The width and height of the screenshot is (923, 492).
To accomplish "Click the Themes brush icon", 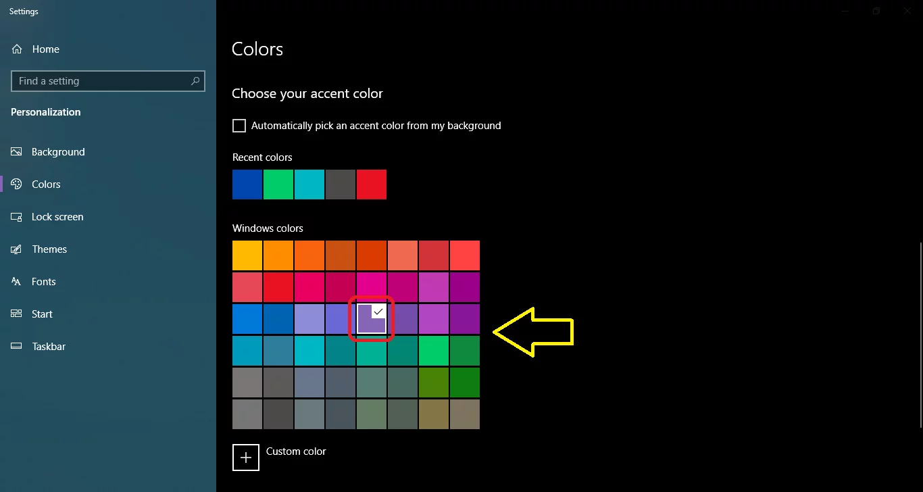I will click(17, 249).
